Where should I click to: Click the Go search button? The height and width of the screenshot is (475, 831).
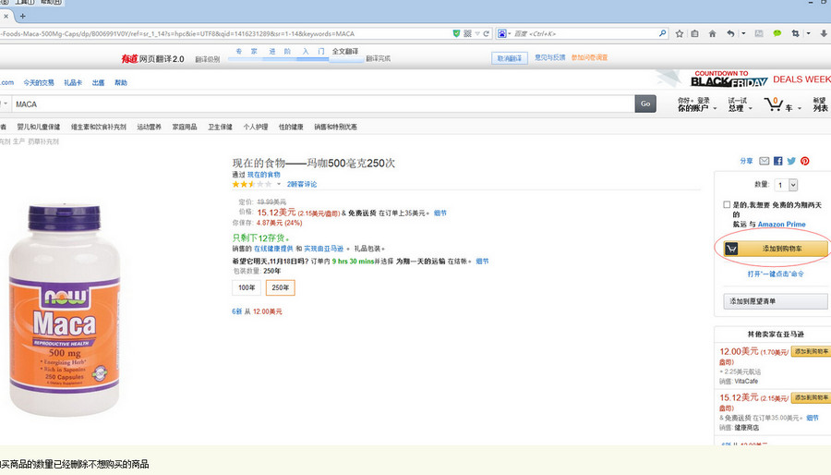(645, 104)
